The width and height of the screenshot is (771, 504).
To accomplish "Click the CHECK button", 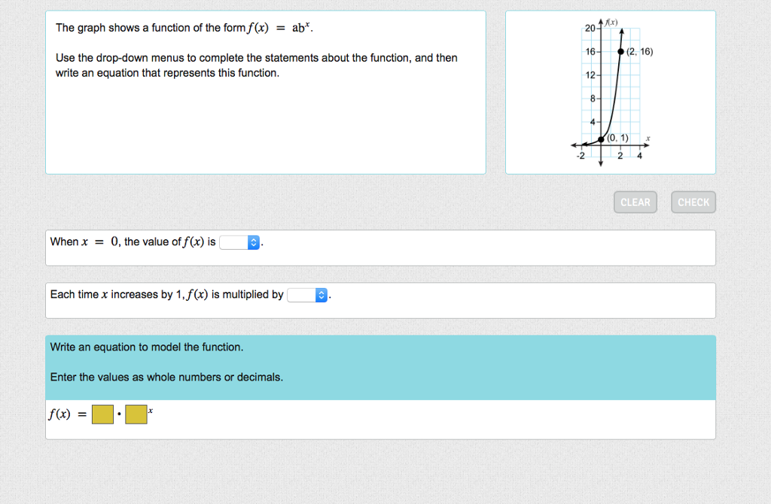I will click(x=693, y=202).
